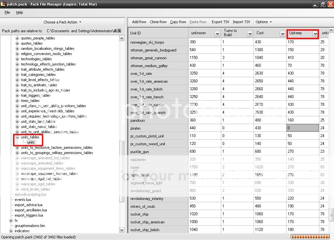Open the File menu
Viewport: 334px width, 240px height.
pyautogui.click(x=7, y=12)
